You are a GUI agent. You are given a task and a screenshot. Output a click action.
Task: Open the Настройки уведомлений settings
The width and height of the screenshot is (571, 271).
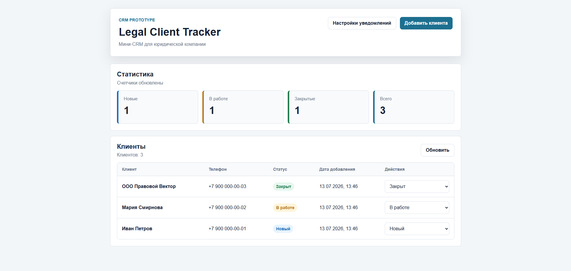click(x=362, y=23)
